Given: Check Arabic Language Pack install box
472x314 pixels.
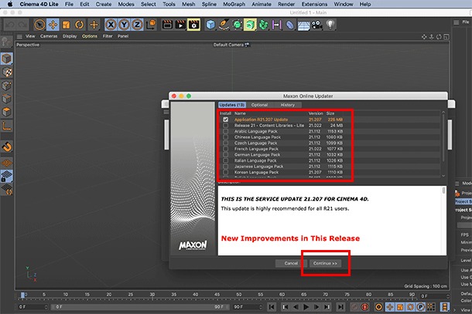Looking at the screenshot, I should pos(225,131).
